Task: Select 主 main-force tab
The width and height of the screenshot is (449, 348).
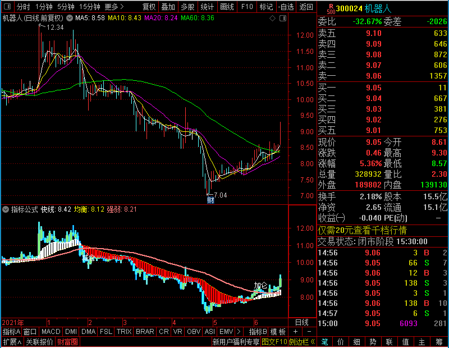Action: coord(422,342)
